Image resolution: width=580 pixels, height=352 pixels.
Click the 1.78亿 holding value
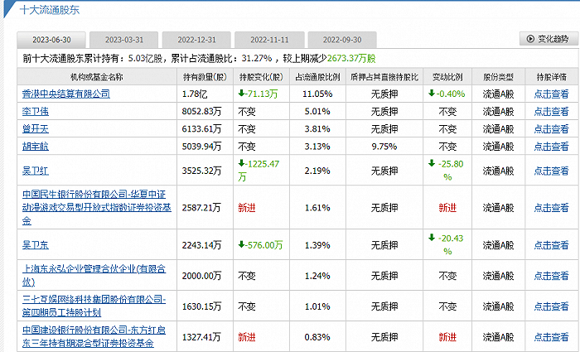(x=195, y=94)
